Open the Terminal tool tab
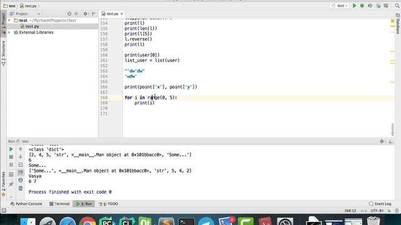401x225 pixels. (x=60, y=204)
